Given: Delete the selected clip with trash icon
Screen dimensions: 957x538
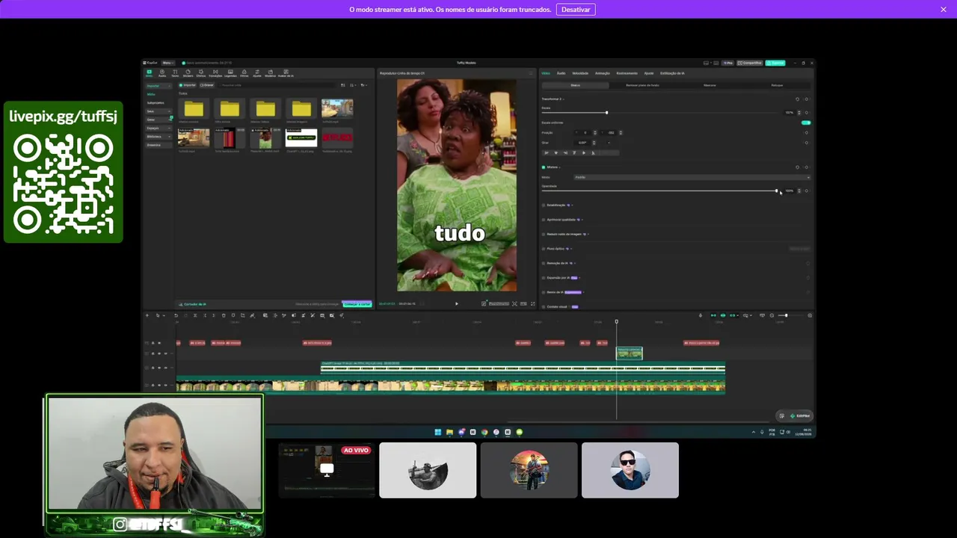Looking at the screenshot, I should click(224, 315).
